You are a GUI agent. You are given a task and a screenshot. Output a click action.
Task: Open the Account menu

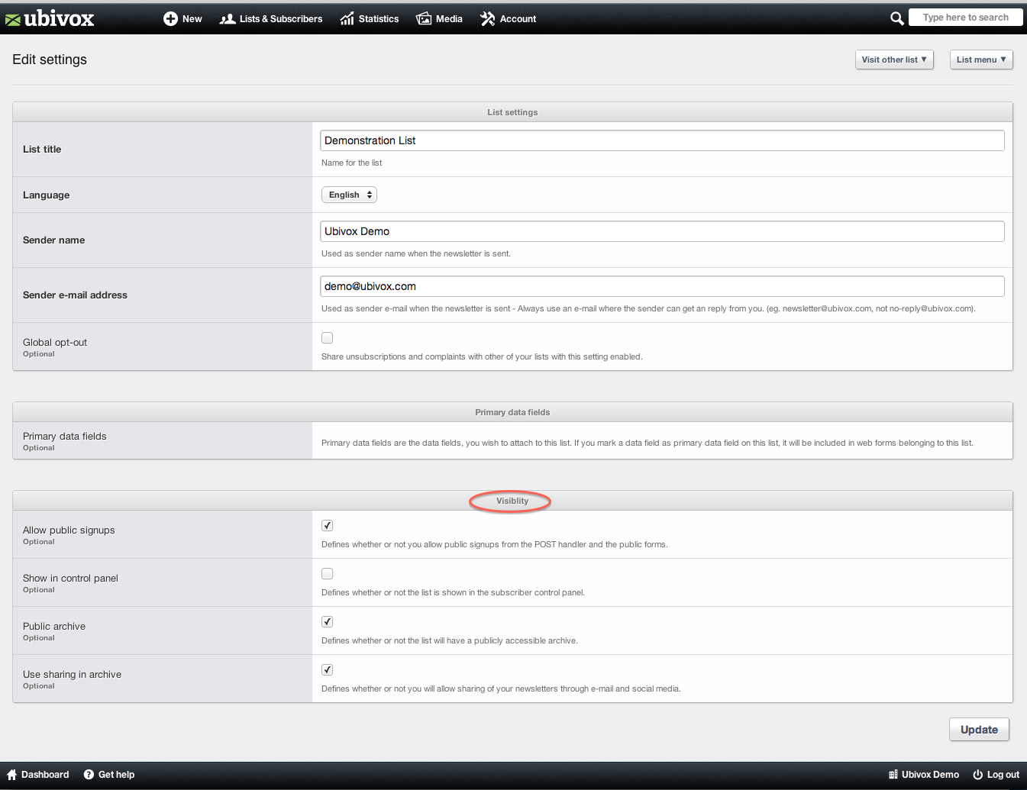tap(509, 19)
